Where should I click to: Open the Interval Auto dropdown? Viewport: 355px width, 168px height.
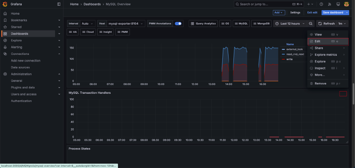coord(87,23)
